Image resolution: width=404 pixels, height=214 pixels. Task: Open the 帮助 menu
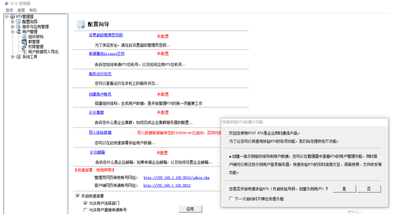(x=33, y=11)
